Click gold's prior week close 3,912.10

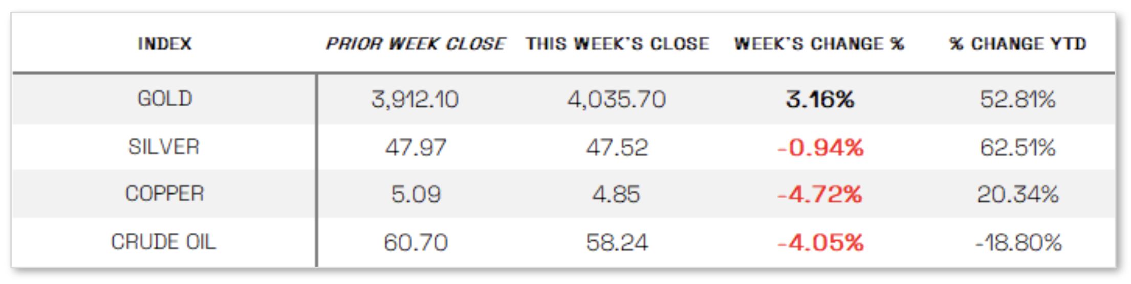point(415,99)
